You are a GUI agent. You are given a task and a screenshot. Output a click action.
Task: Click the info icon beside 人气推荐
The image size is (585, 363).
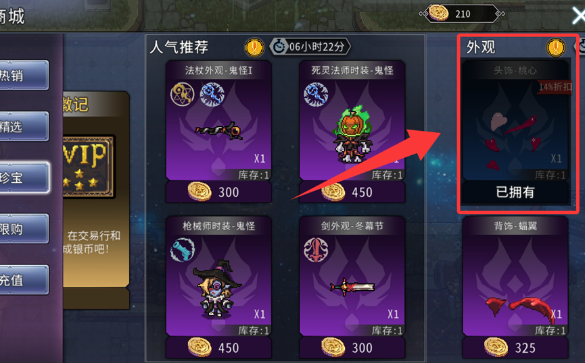pyautogui.click(x=254, y=48)
